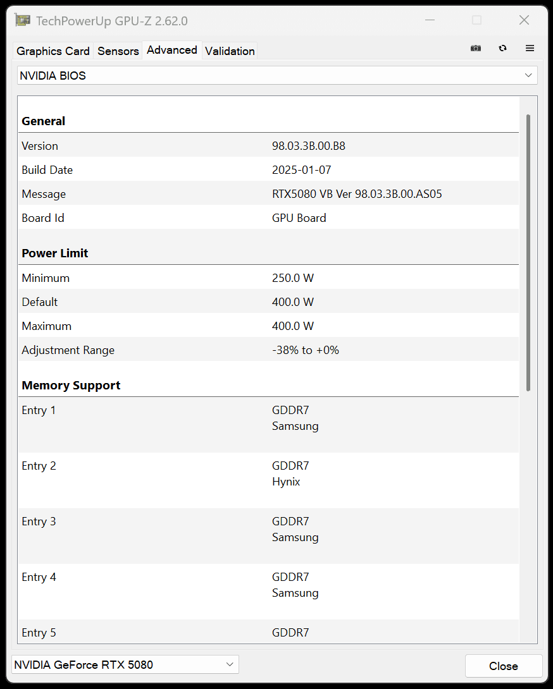Viewport: 553px width, 689px height.
Task: Open the hamburger menu icon
Action: [x=530, y=48]
